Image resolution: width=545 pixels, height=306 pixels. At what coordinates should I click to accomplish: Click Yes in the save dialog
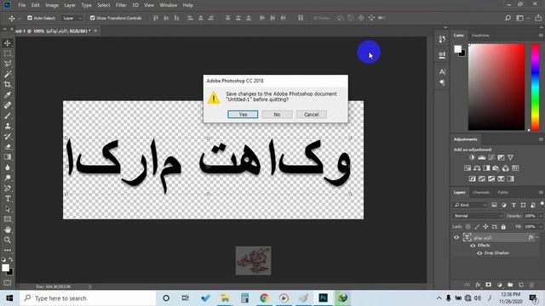pos(243,115)
